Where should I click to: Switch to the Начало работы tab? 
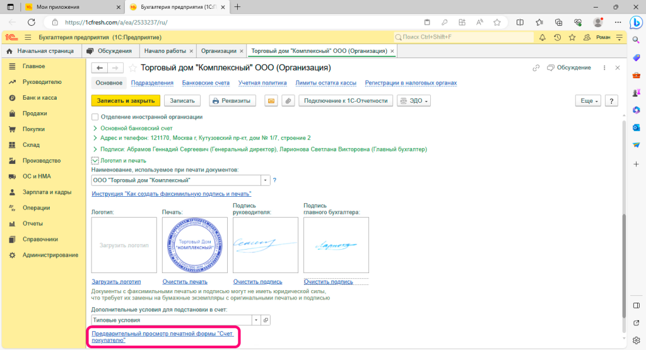pos(165,51)
